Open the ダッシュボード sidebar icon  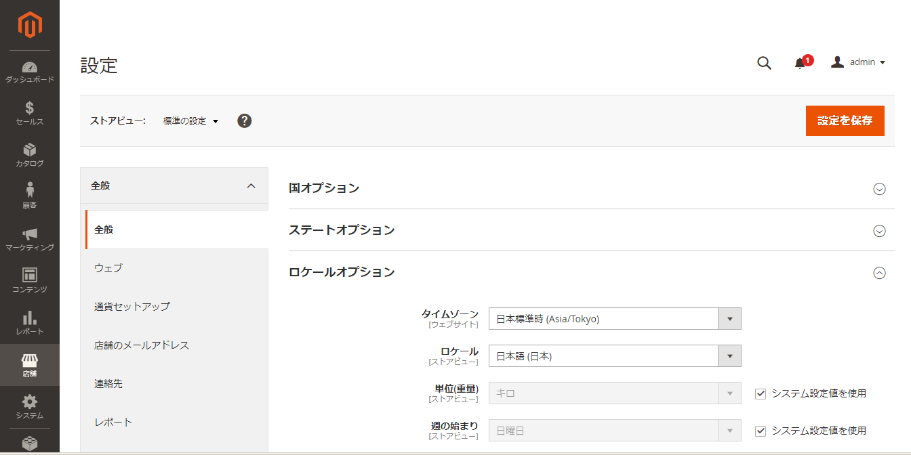tap(29, 68)
